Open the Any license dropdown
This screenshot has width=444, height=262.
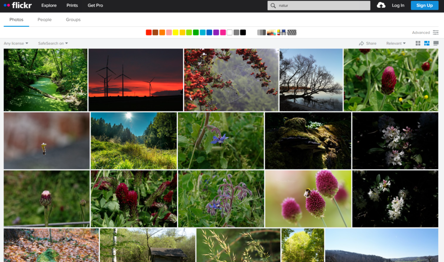click(x=16, y=43)
